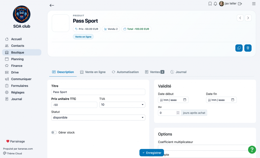Toggle the Gérer stock switch
The height and width of the screenshot is (158, 260).
[54, 132]
